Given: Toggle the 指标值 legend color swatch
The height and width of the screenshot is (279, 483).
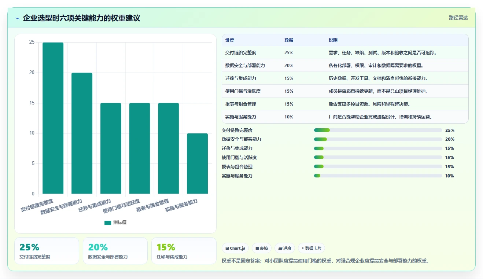Looking at the screenshot, I should tap(108, 223).
